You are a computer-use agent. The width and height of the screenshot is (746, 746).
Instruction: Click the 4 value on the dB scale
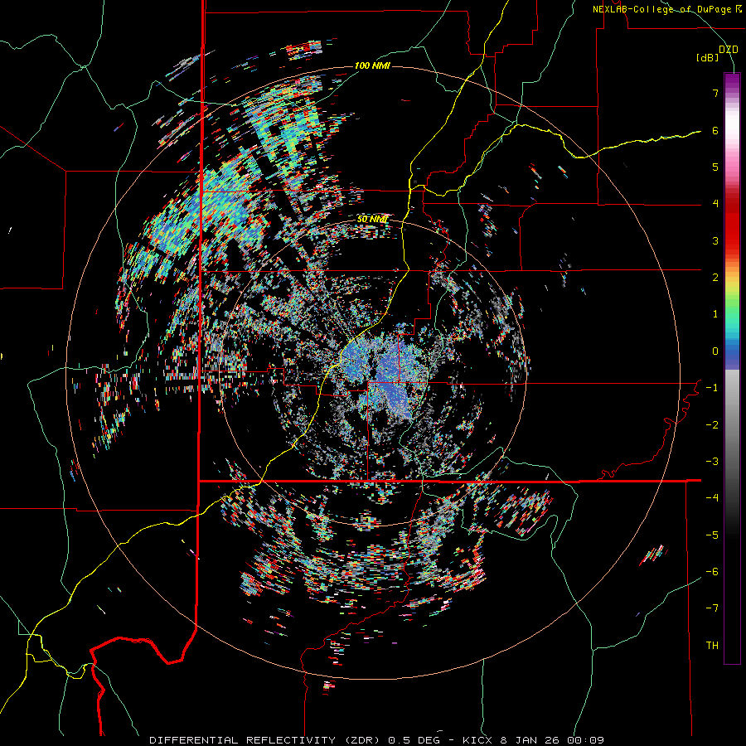(715, 204)
